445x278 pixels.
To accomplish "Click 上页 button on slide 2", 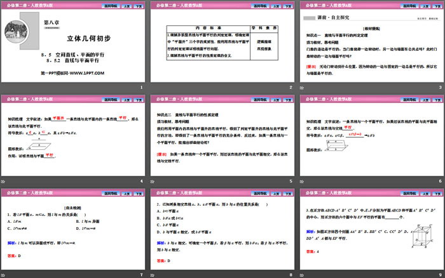I will pyautogui.click(x=276, y=6).
